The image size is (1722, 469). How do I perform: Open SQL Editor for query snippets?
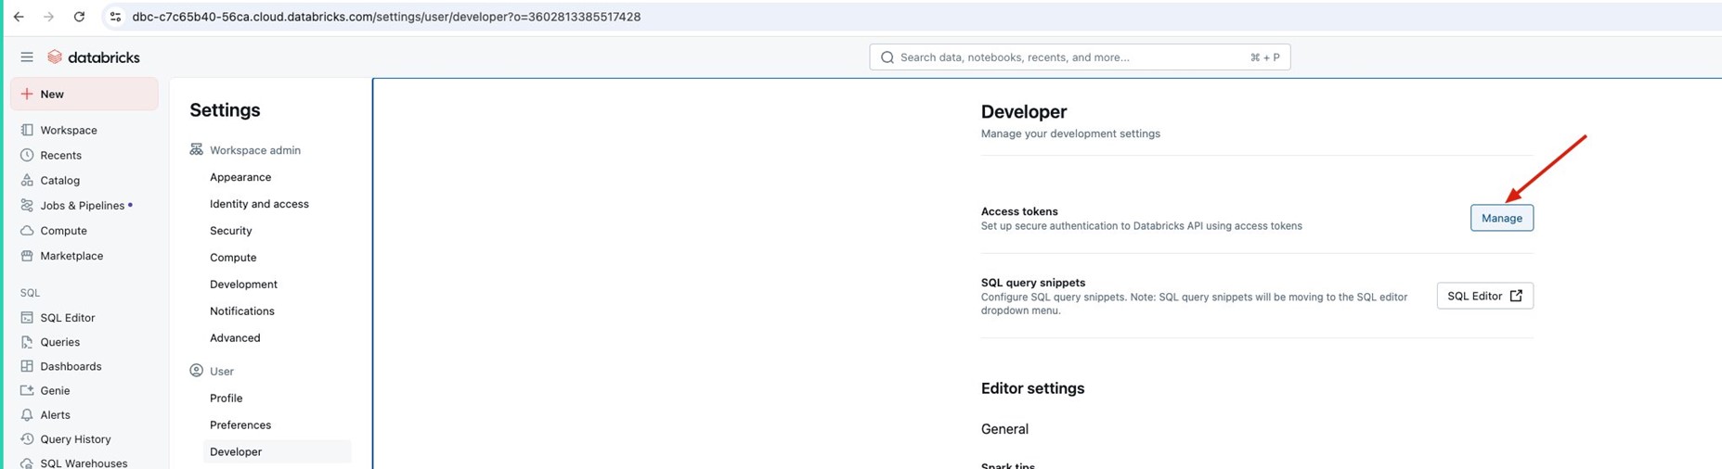(x=1483, y=296)
